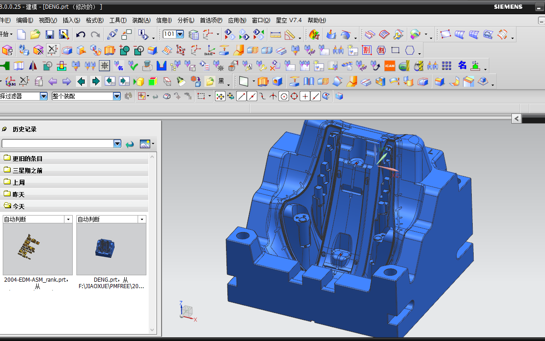Open the DENG.prt thumbnail preview
Screen dimensions: 545x341
point(111,249)
